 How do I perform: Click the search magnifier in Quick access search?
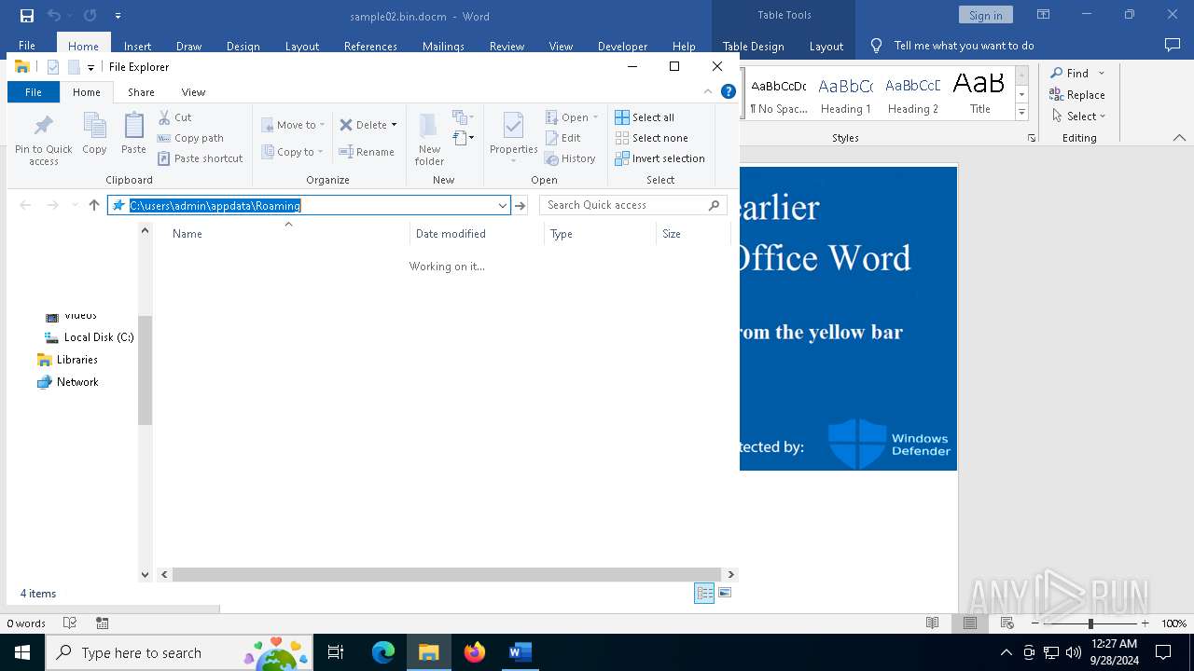pyautogui.click(x=715, y=205)
